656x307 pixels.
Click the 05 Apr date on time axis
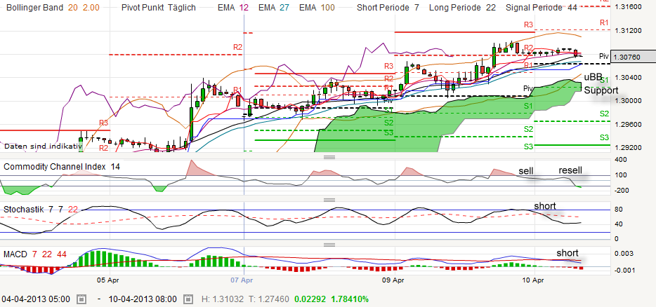tap(110, 280)
